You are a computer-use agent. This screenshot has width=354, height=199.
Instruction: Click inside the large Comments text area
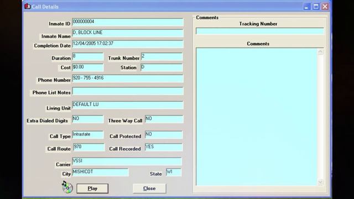coord(257,117)
